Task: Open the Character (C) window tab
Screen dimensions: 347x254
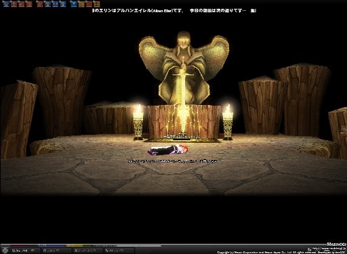Action: pyautogui.click(x=25, y=251)
